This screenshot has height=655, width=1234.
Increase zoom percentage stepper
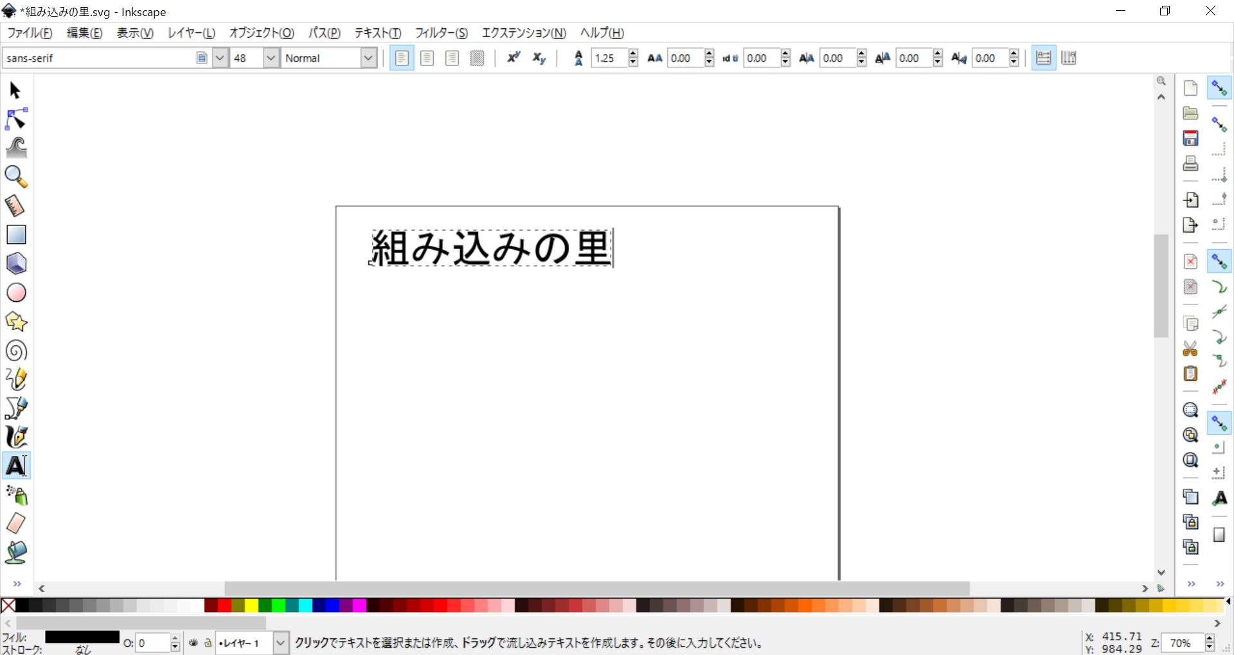pyautogui.click(x=1210, y=638)
